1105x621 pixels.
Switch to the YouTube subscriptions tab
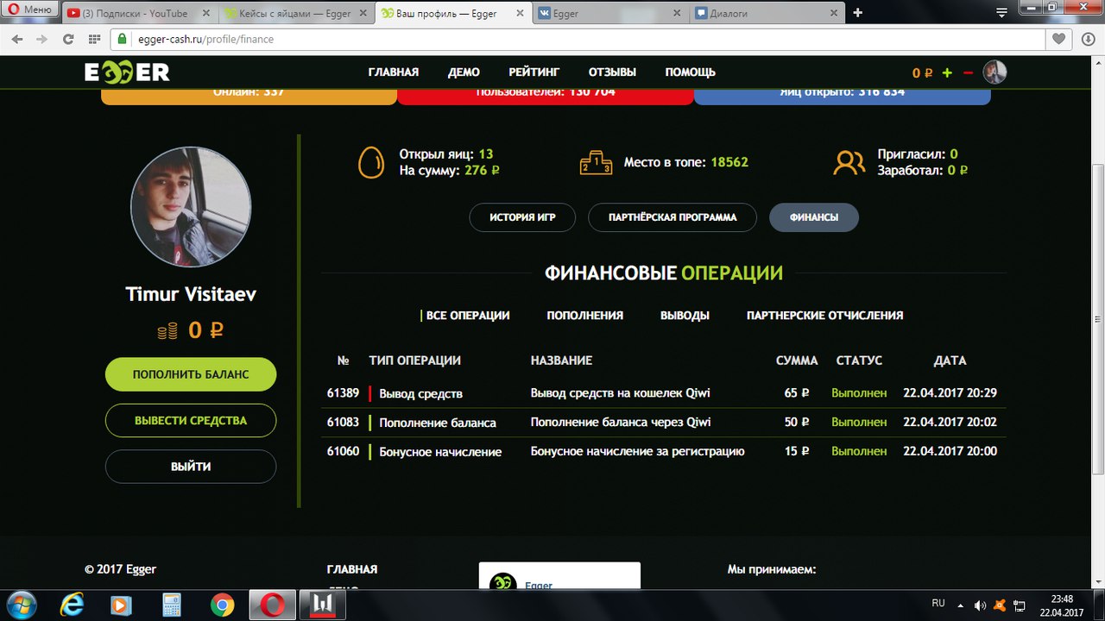tap(138, 14)
